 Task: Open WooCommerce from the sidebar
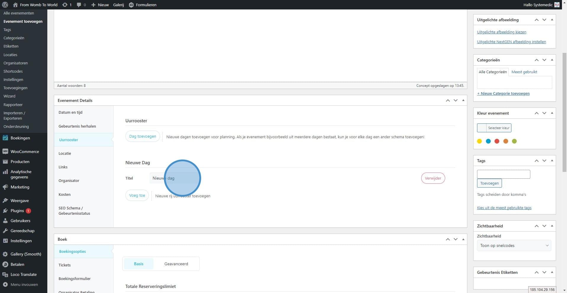(x=25, y=152)
